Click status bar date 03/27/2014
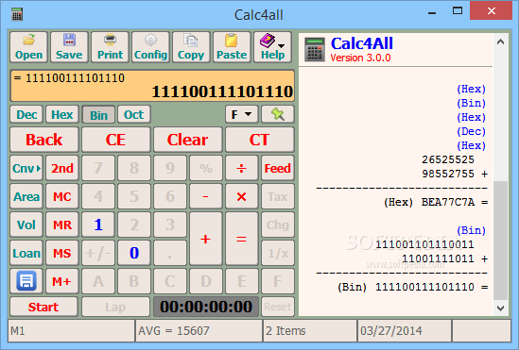The image size is (519, 350). point(405,330)
